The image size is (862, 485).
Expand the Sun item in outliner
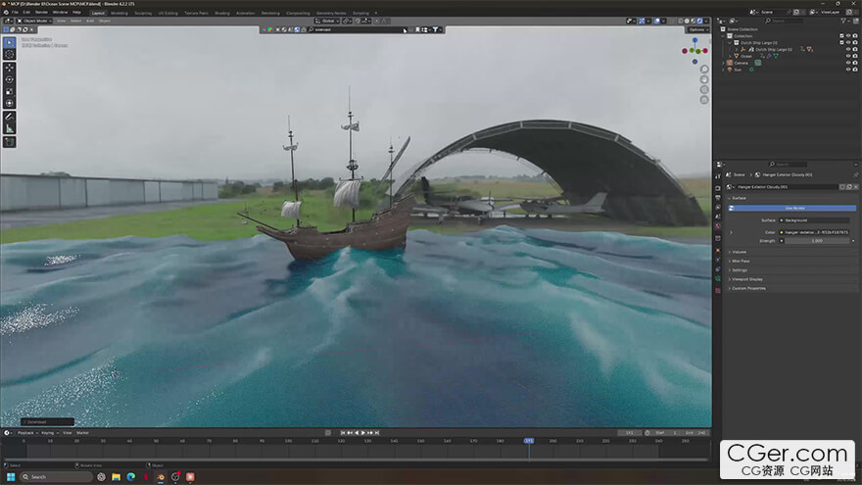pyautogui.click(x=724, y=70)
